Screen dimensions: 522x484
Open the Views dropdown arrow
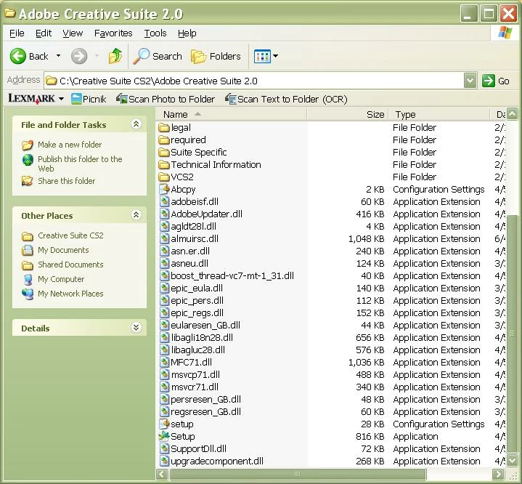pyautogui.click(x=276, y=56)
